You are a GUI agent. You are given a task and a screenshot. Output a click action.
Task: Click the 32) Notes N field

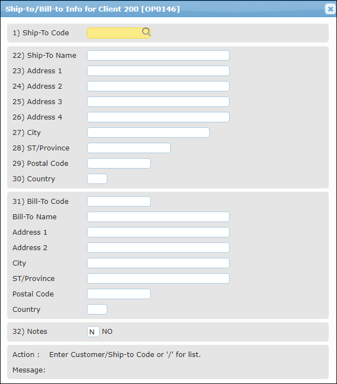coord(93,332)
